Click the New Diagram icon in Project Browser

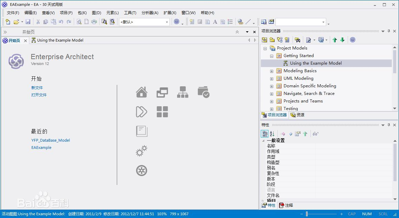click(x=280, y=40)
